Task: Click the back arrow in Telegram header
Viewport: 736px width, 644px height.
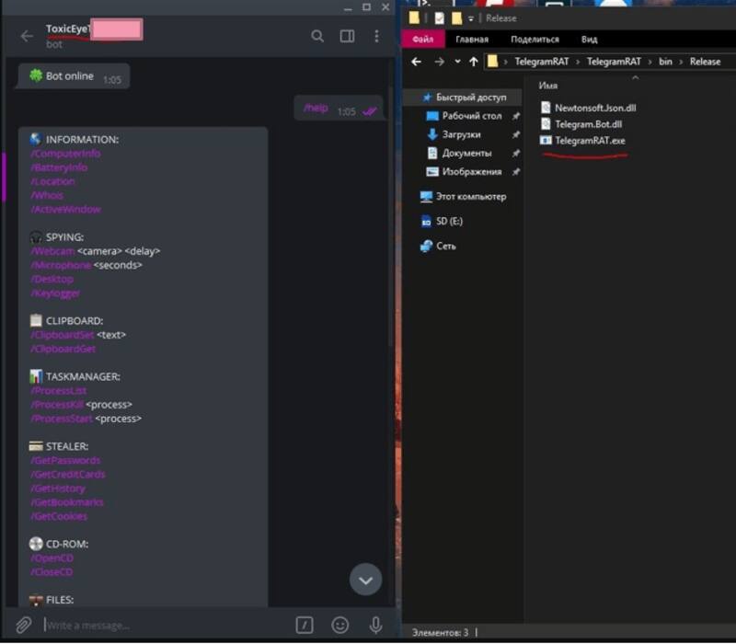Action: point(26,37)
